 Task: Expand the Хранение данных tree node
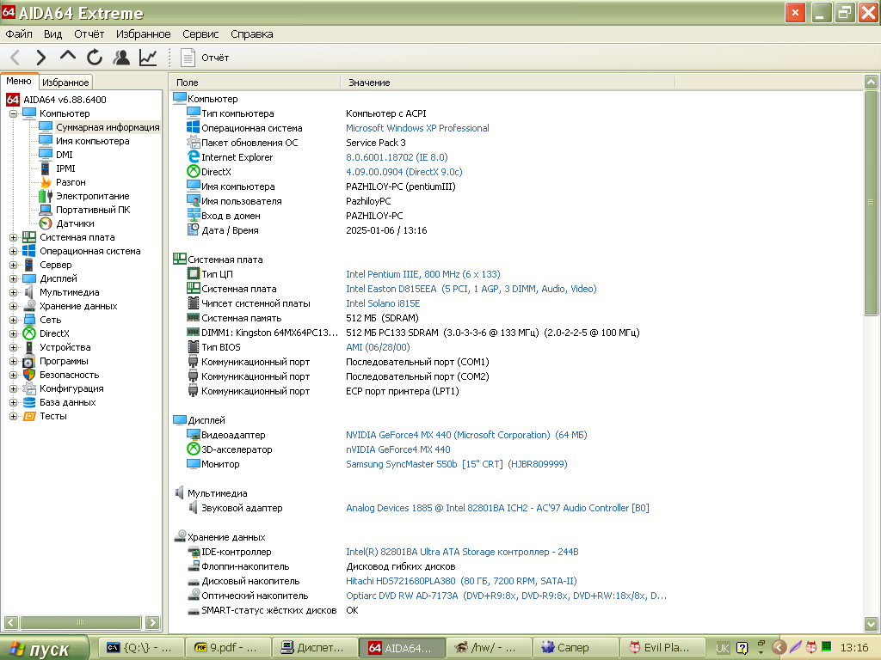pos(14,307)
